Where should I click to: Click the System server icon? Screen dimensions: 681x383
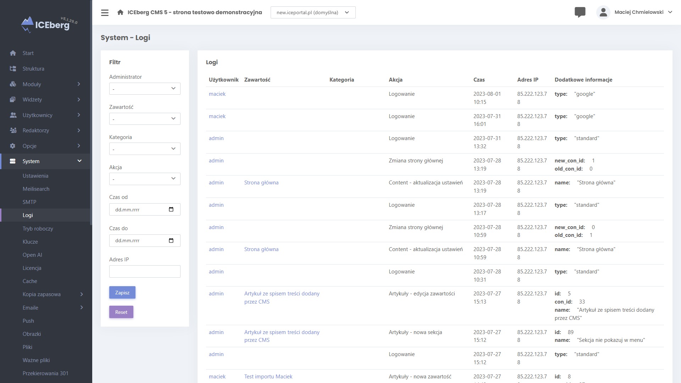(x=13, y=161)
